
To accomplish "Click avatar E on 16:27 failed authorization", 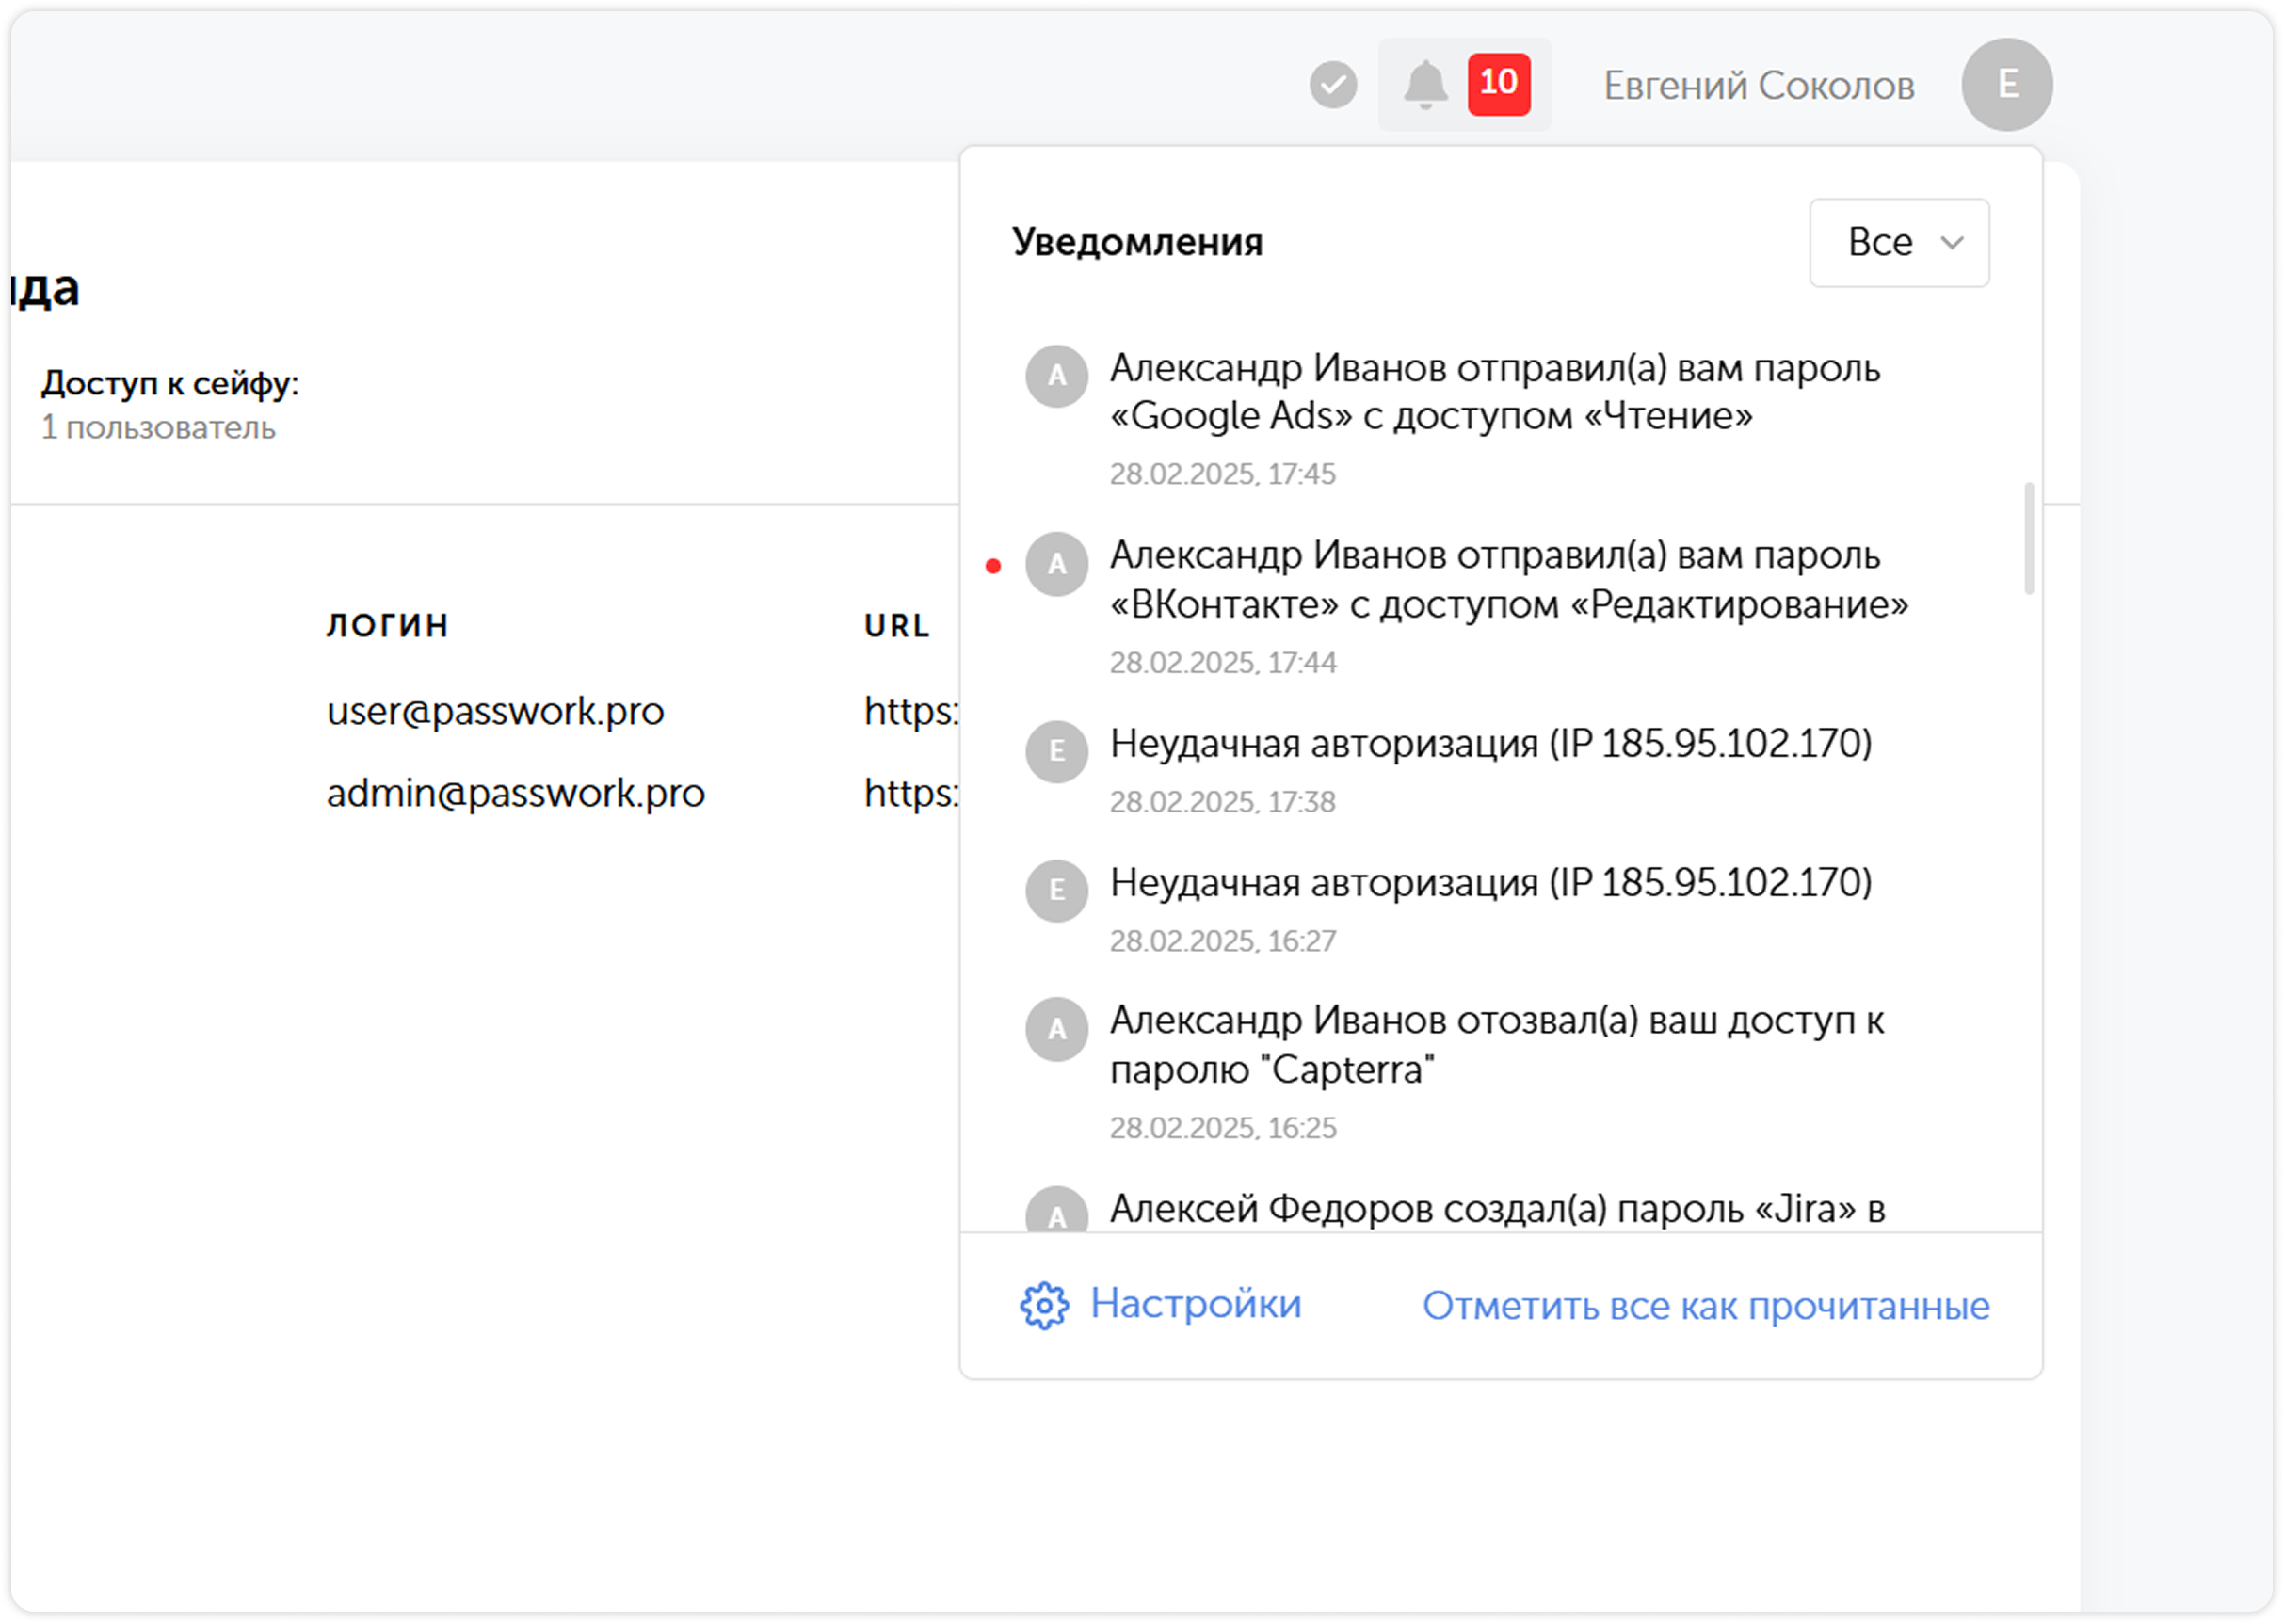I will [x=1056, y=890].
